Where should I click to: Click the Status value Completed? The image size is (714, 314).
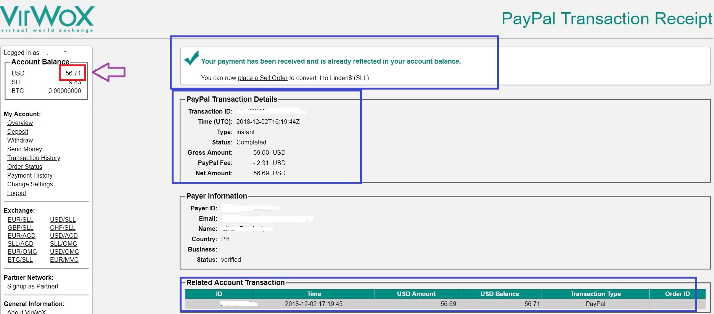(251, 142)
